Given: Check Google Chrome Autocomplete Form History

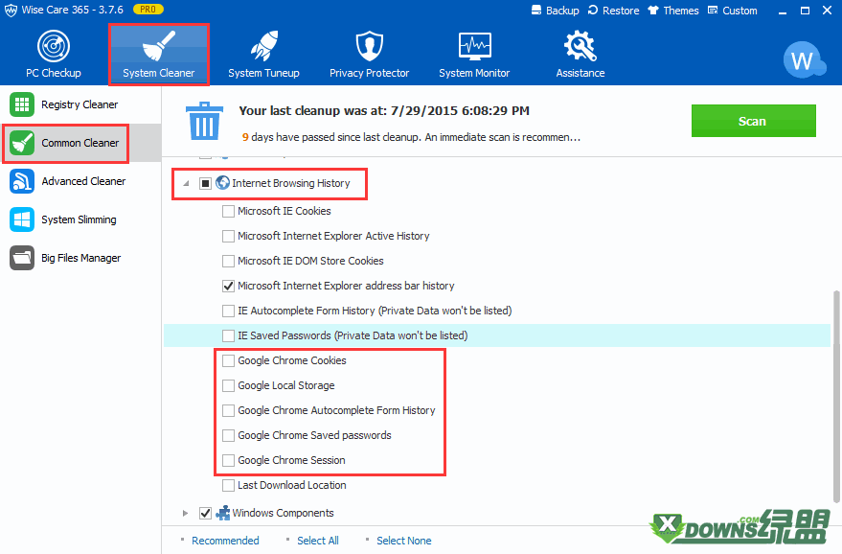Looking at the screenshot, I should click(228, 410).
